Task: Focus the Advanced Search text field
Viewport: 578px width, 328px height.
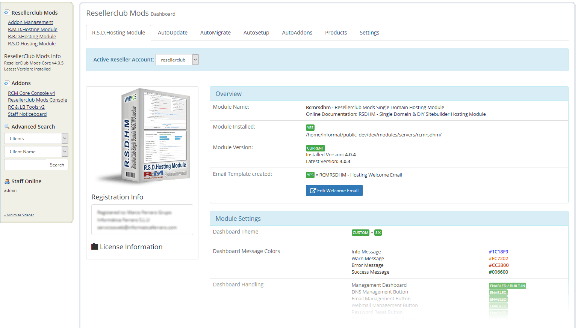Action: pos(25,165)
